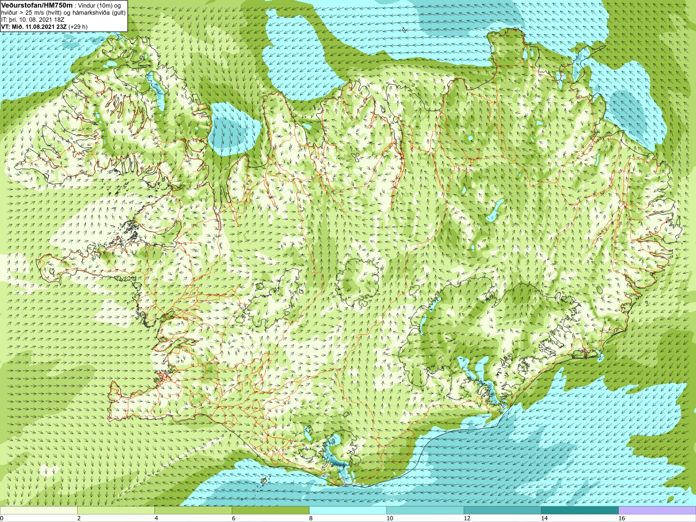Click the '14' scale label

(544, 518)
